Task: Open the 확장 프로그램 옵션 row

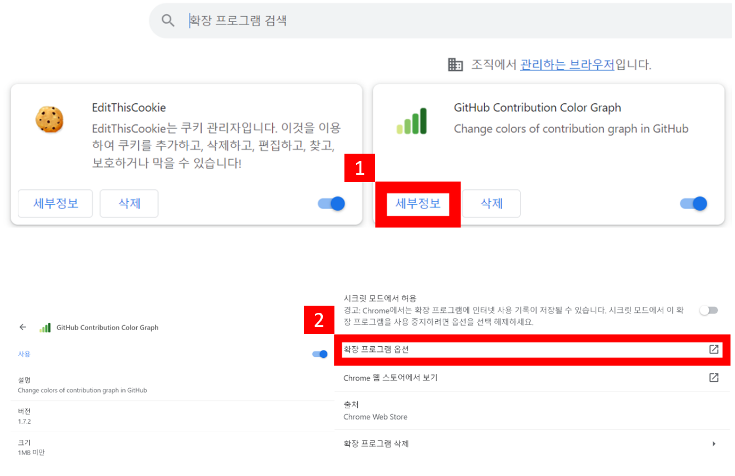Action: tap(532, 350)
